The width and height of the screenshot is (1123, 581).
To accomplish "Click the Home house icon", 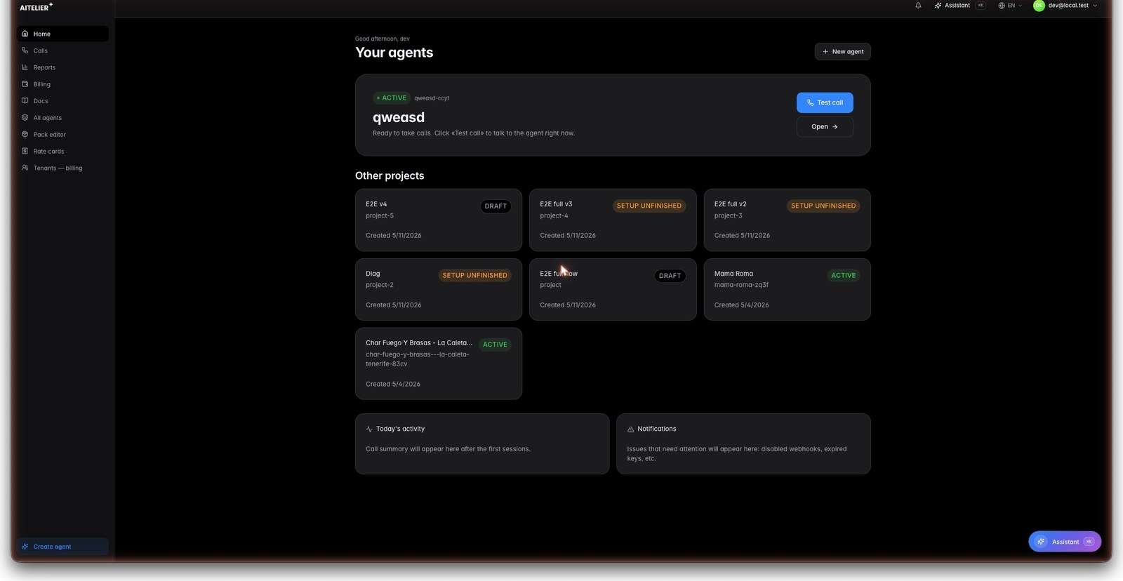I will tap(25, 34).
